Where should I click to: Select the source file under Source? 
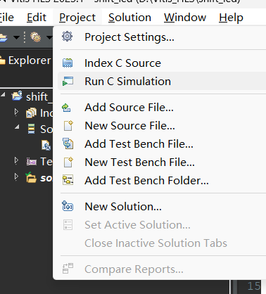tap(46, 145)
